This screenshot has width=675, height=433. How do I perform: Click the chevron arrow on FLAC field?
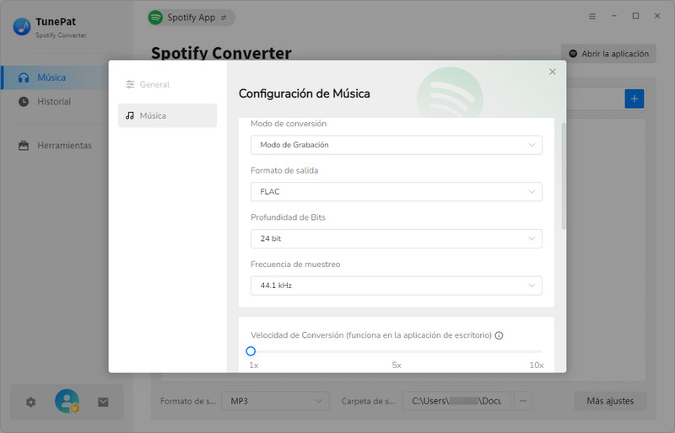tap(532, 192)
